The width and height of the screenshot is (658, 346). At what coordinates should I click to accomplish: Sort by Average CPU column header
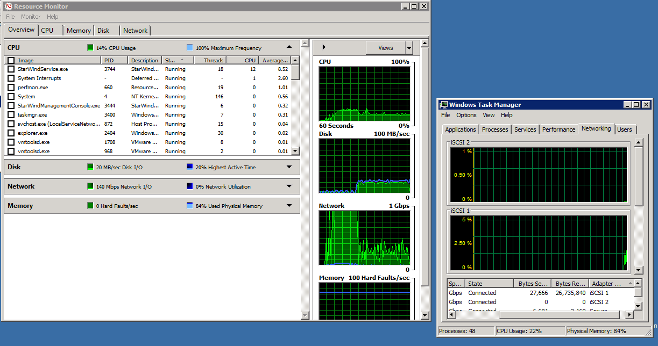(274, 60)
